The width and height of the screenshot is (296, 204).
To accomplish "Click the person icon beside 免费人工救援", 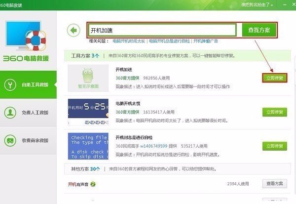I will tap(10, 113).
